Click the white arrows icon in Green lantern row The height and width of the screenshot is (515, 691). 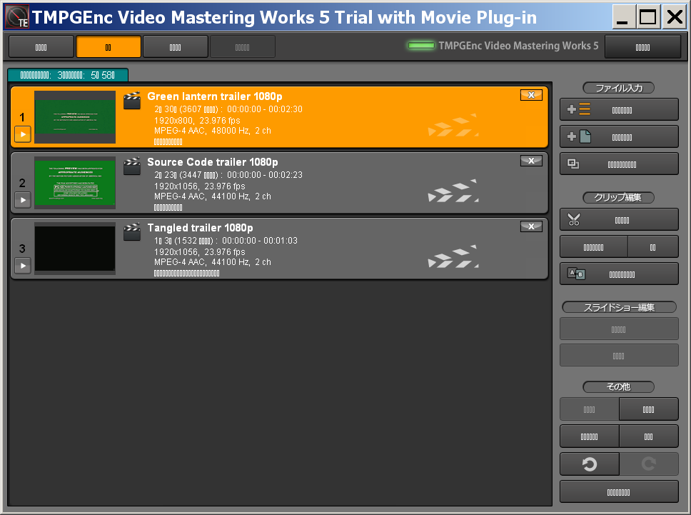point(453,125)
